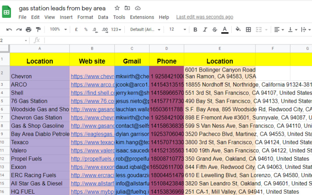Select the 'Web site' header cell

(x=92, y=59)
